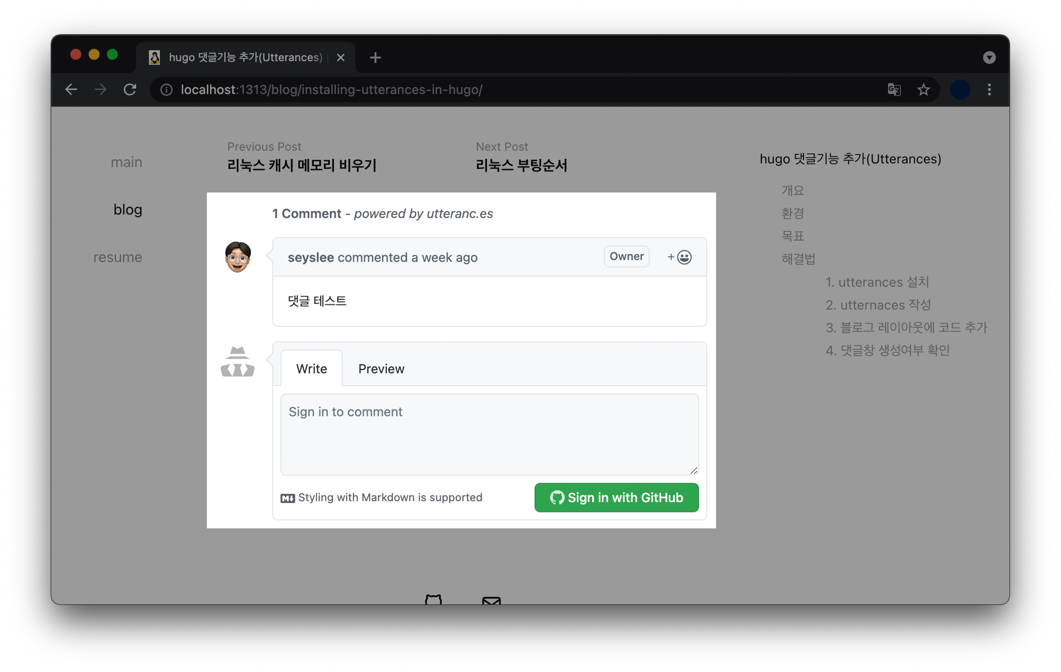
Task: Open the Chrome three-dot menu
Action: point(989,89)
